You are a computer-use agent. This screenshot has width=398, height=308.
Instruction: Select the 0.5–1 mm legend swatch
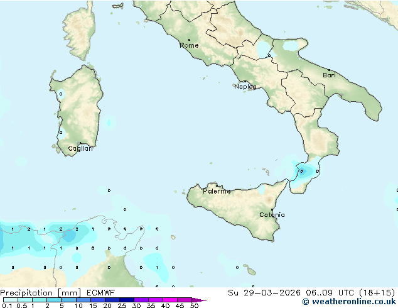click(25, 300)
